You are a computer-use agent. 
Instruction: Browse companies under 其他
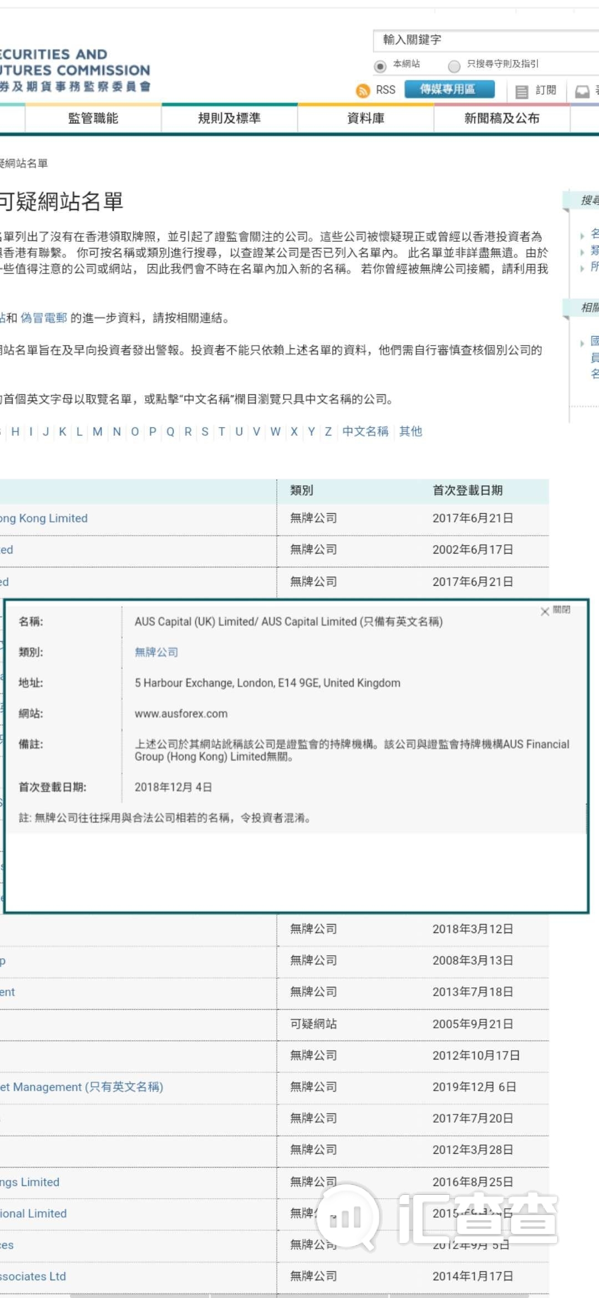(x=410, y=432)
